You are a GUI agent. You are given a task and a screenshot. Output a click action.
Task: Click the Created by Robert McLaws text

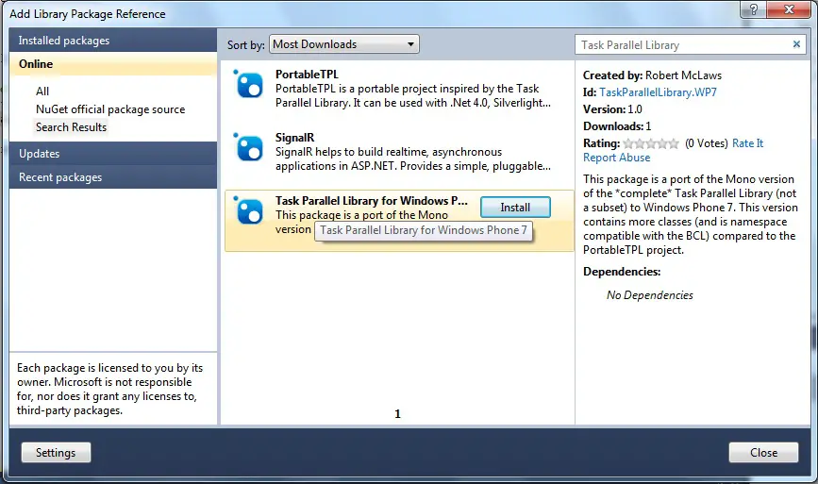(652, 75)
